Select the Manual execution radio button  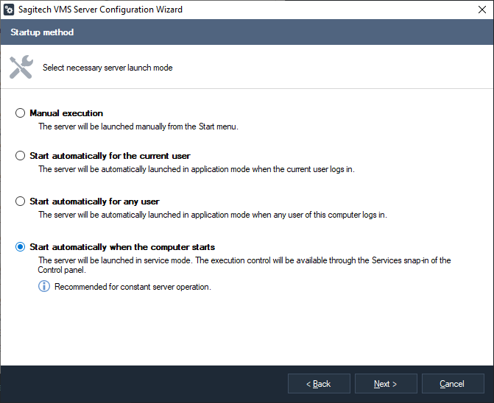[20, 113]
